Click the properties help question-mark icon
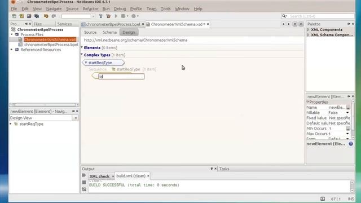Screen dimensions: 361x203 pos(351,144)
